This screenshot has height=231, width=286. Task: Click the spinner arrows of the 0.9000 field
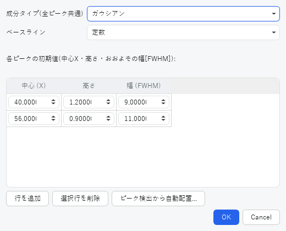tap(108, 118)
